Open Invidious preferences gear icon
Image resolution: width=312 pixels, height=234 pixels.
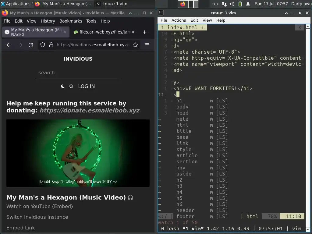point(71,86)
